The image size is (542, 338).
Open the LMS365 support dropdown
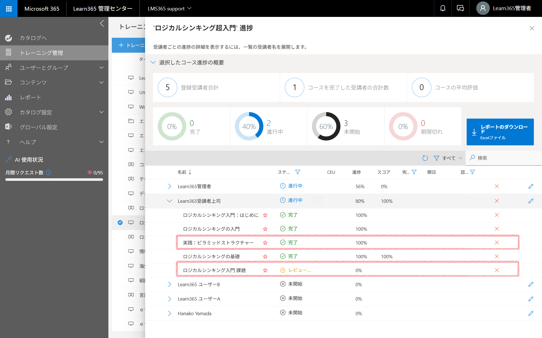pos(169,8)
